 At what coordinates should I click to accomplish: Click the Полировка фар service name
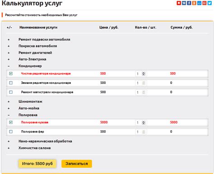pos(33,132)
